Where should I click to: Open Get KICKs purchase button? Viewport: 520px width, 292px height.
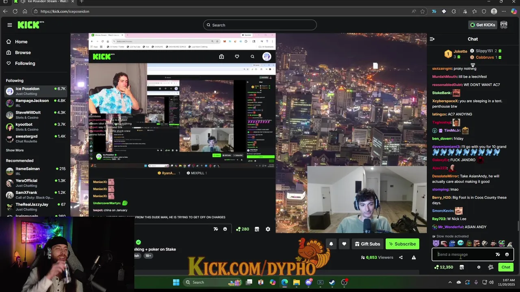tap(483, 25)
